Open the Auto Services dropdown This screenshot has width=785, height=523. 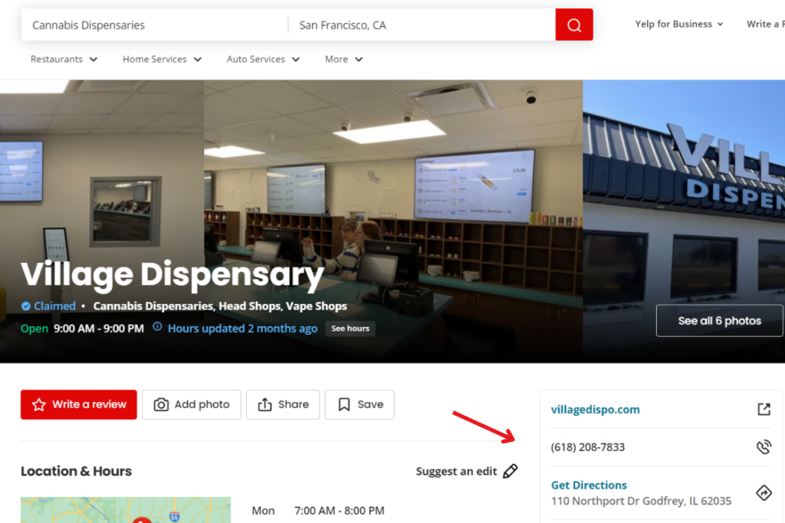pyautogui.click(x=263, y=59)
